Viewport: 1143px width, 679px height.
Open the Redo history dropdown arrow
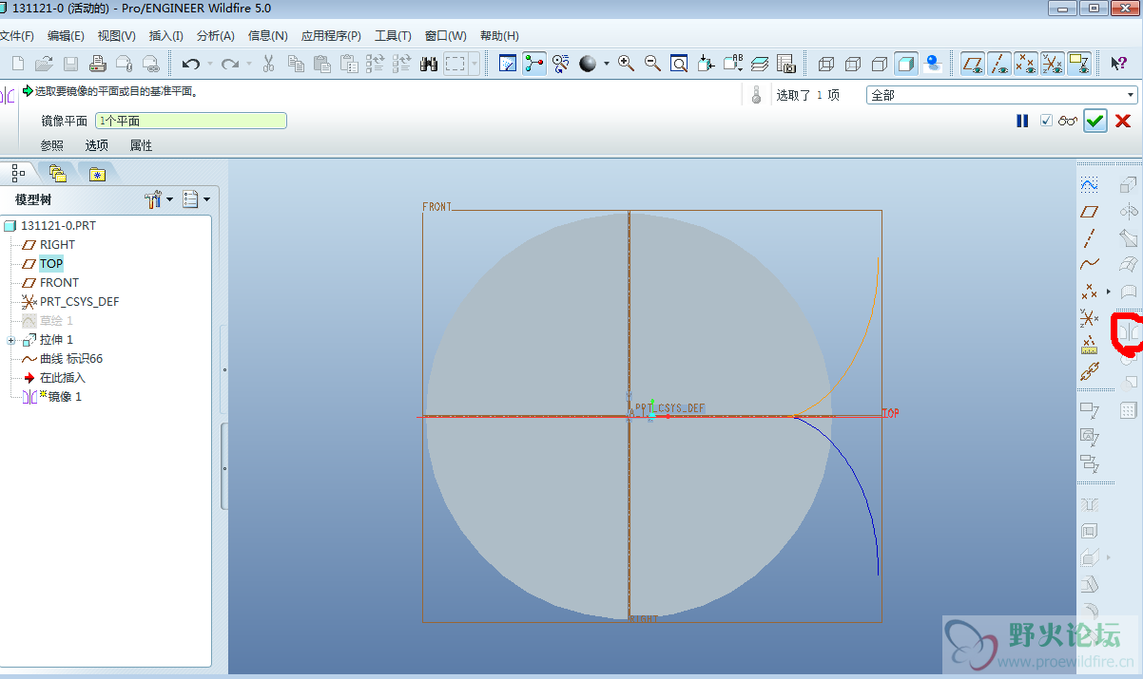pyautogui.click(x=249, y=64)
